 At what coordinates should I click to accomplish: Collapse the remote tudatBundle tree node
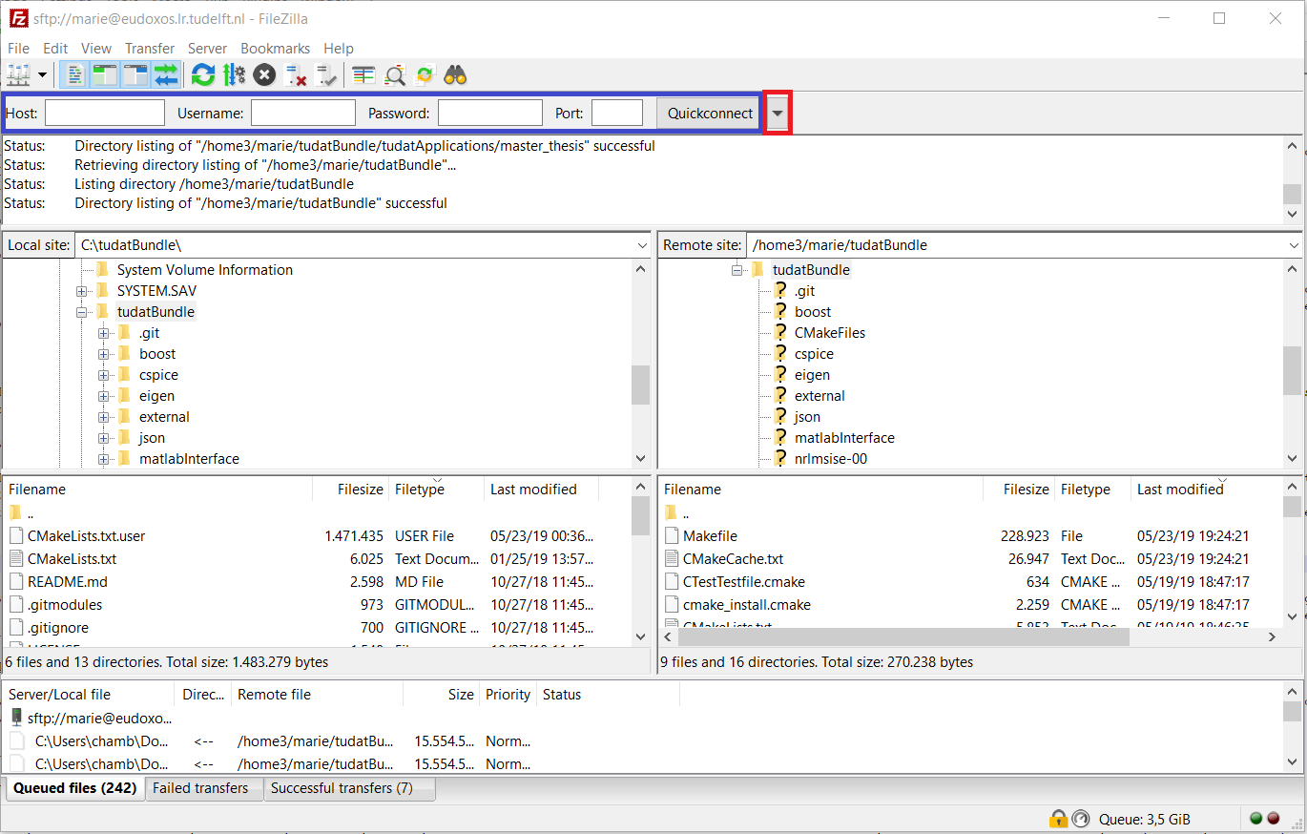point(736,270)
